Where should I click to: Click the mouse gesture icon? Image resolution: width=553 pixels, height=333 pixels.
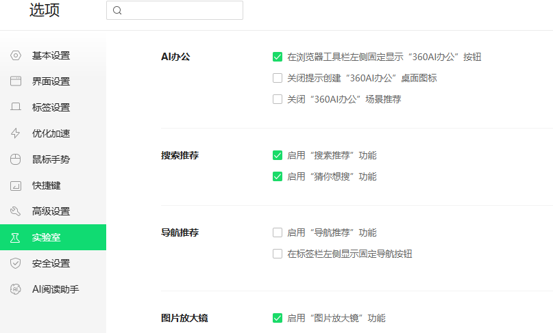point(15,159)
